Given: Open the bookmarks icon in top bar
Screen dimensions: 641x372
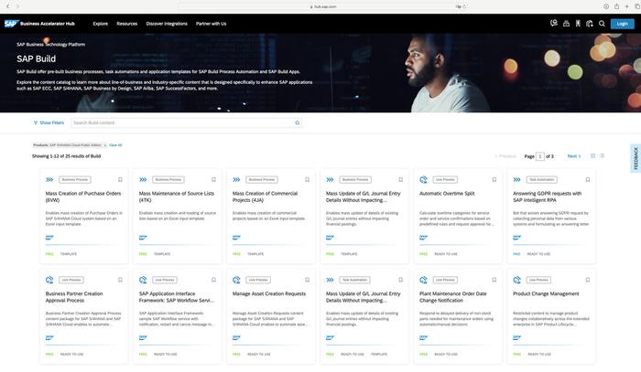Looking at the screenshot, I should pyautogui.click(x=578, y=24).
